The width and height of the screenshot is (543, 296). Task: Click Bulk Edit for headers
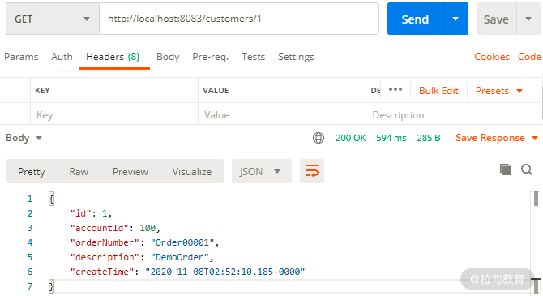(x=438, y=91)
